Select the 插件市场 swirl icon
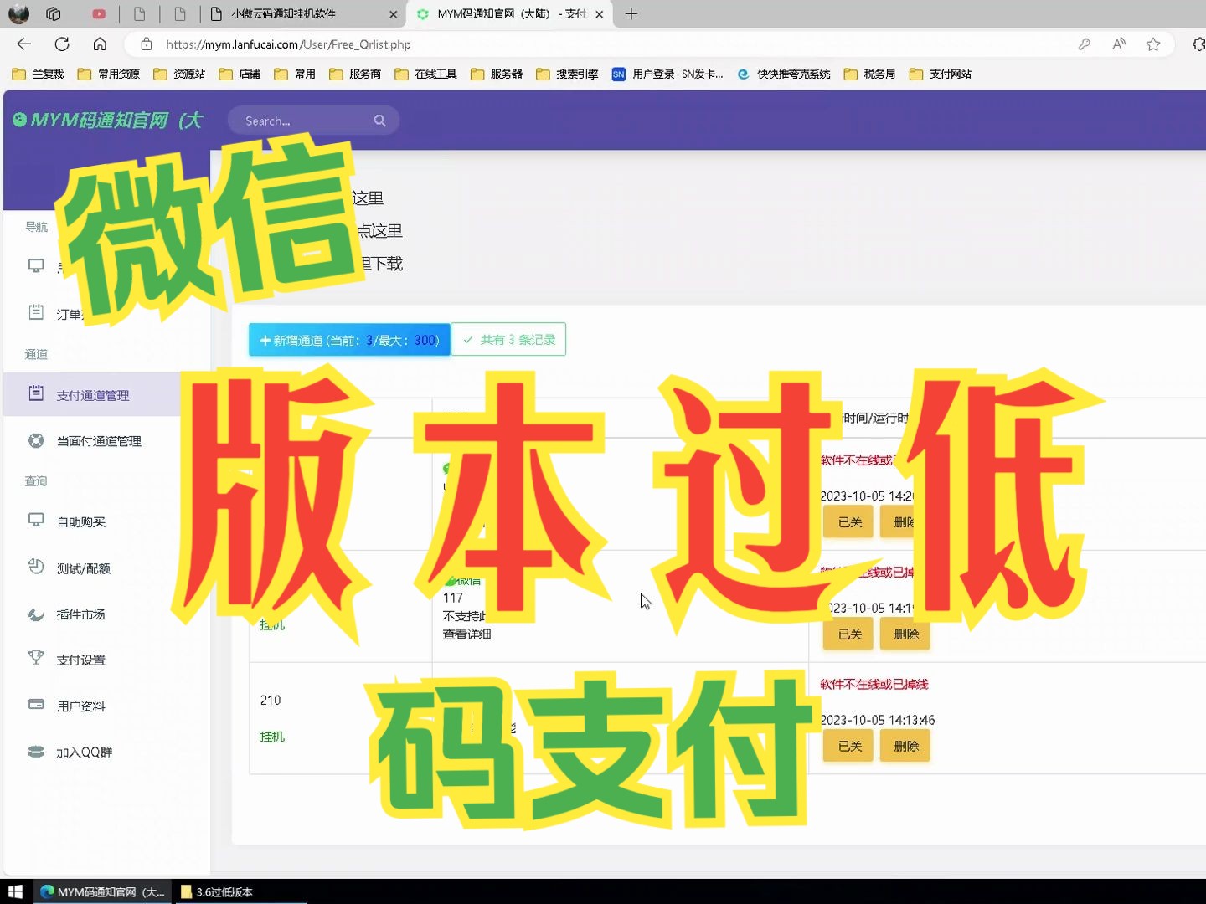 (35, 614)
